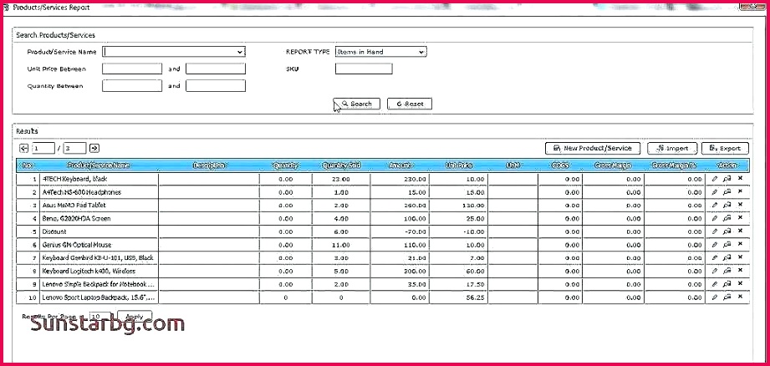Sort by UoM column header
This screenshot has height=366, width=770.
coord(512,165)
